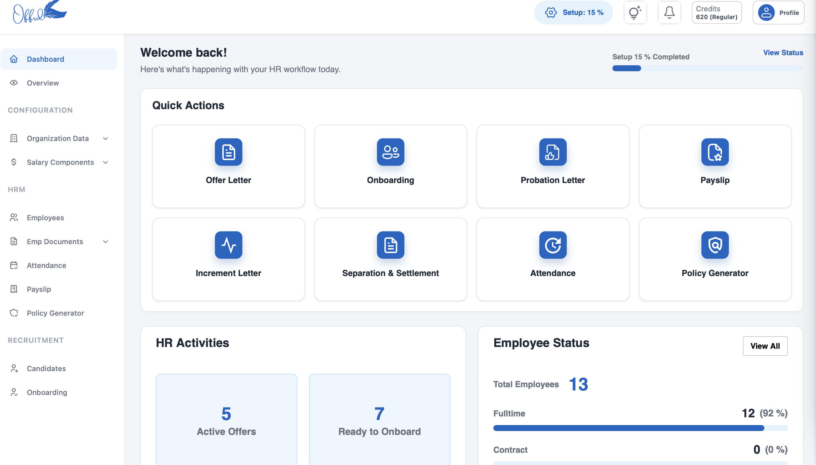816x465 pixels.
Task: Select the Overview sidebar item
Action: pos(42,83)
